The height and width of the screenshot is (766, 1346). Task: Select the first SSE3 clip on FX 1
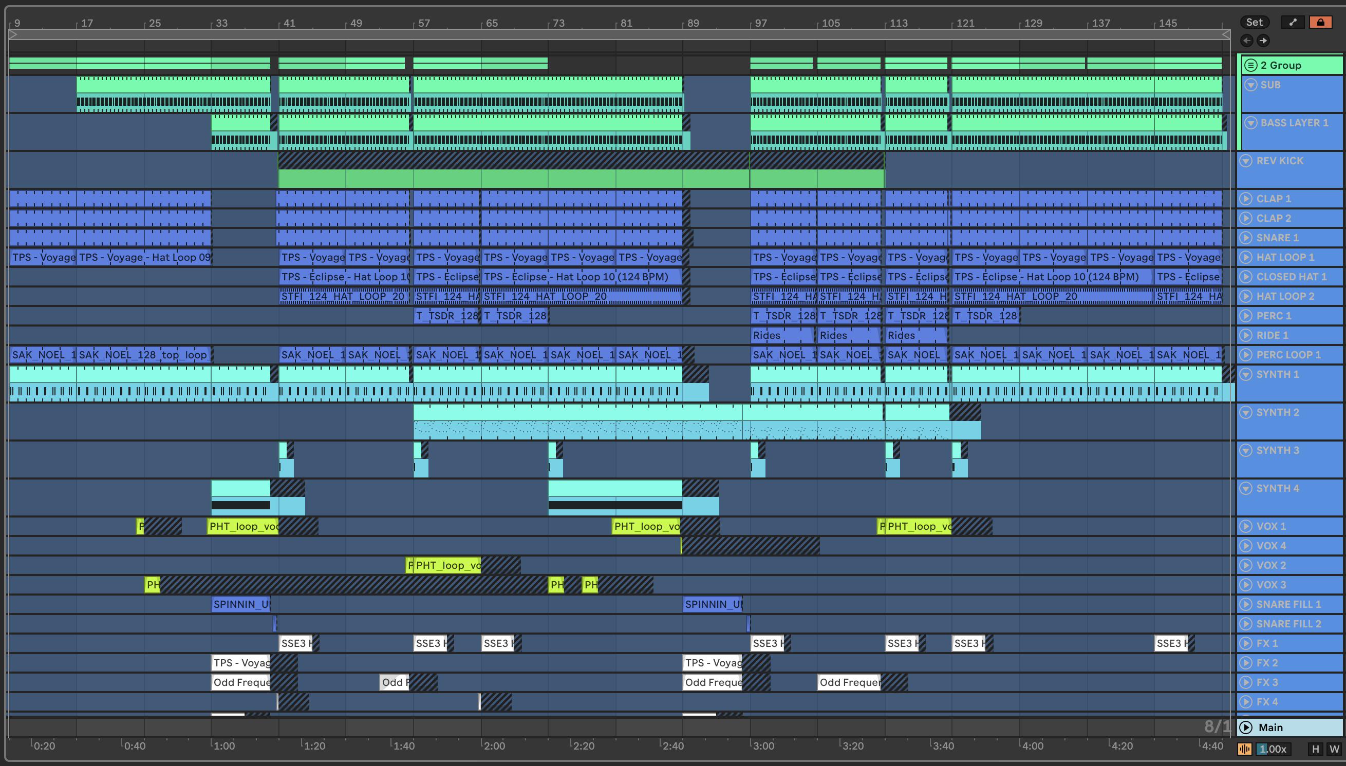pyautogui.click(x=296, y=643)
